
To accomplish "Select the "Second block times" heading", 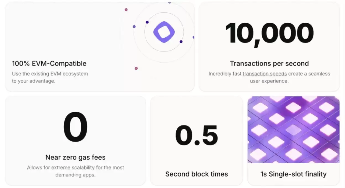I will [197, 174].
